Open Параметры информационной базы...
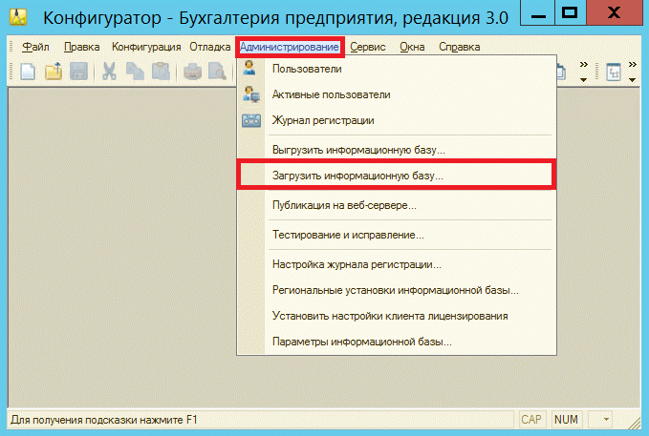 click(x=397, y=342)
